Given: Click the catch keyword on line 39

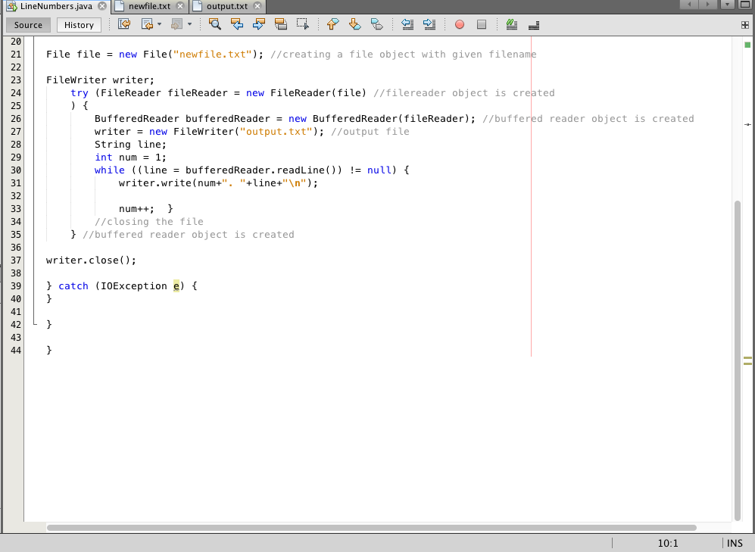Looking at the screenshot, I should (x=73, y=286).
